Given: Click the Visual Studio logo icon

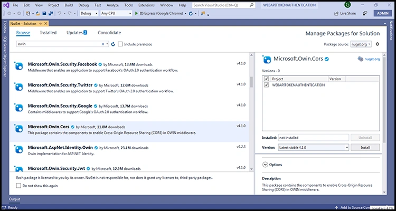Looking at the screenshot, I should [6, 5].
